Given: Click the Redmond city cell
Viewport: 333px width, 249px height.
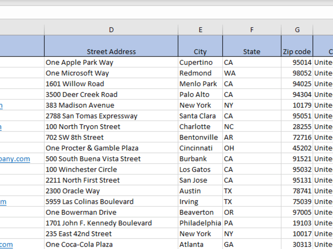Looking at the screenshot, I should click(200, 73).
